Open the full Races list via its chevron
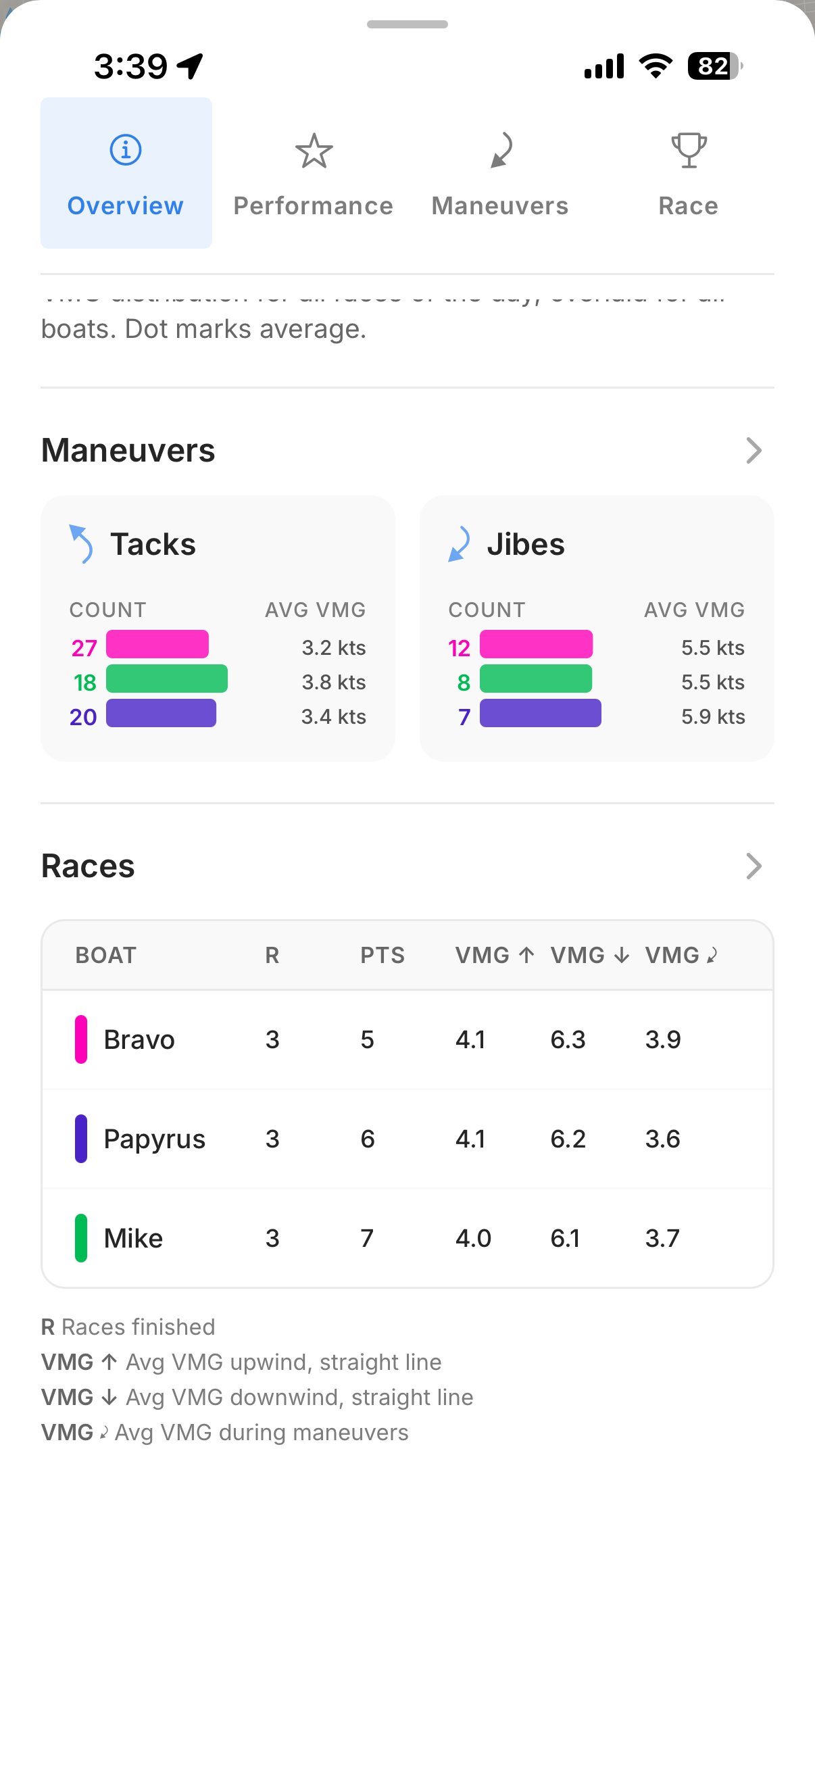Viewport: 815px width, 1772px height. tap(754, 866)
